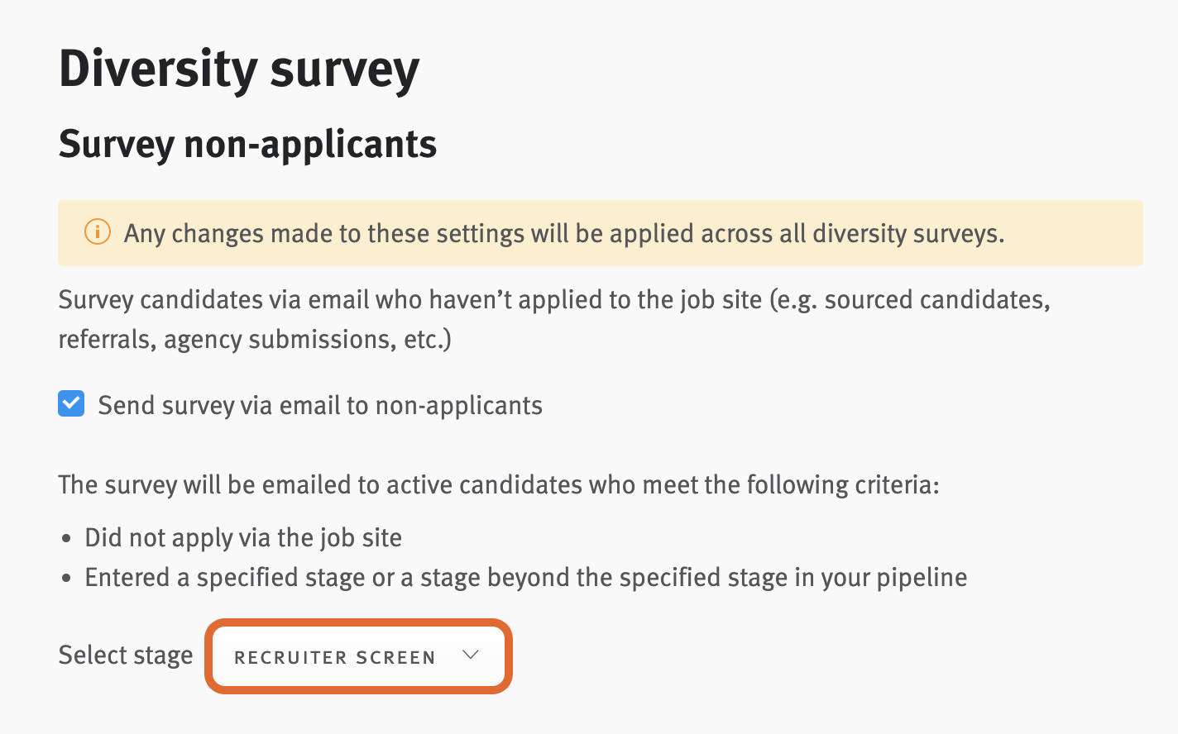Click the bullet about specified pipeline stages

tap(526, 577)
